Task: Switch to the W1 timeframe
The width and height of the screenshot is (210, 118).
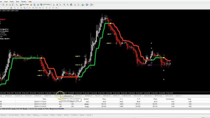Action: [53, 8]
